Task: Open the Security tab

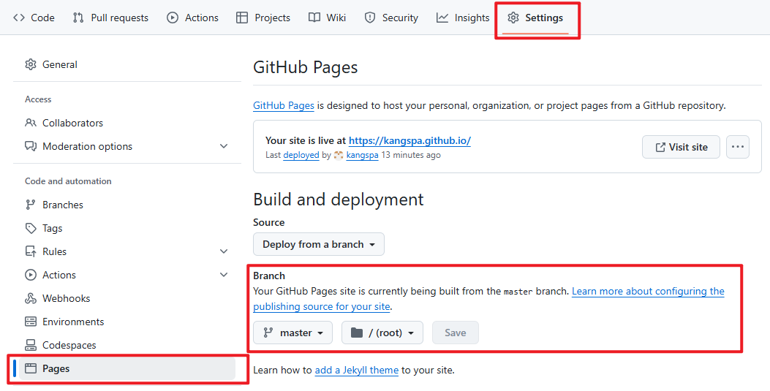Action: (x=391, y=18)
